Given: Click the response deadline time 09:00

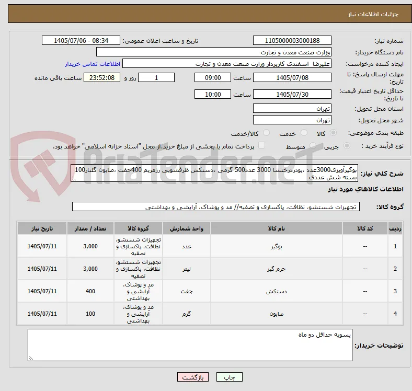Looking at the screenshot, I should [213, 77].
